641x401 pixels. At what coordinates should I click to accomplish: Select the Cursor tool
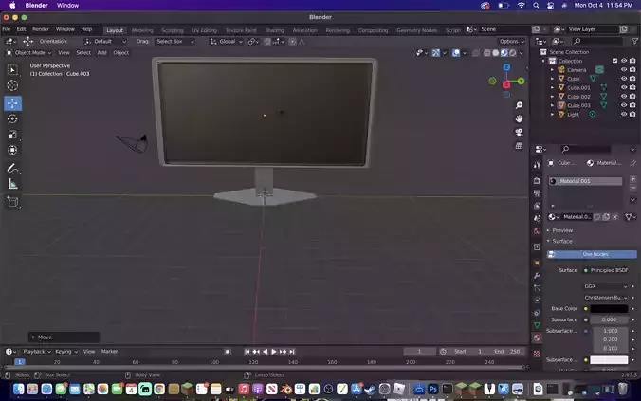click(12, 85)
